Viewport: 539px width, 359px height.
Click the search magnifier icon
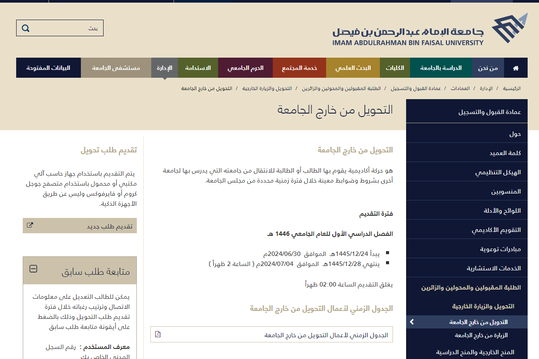click(x=26, y=28)
